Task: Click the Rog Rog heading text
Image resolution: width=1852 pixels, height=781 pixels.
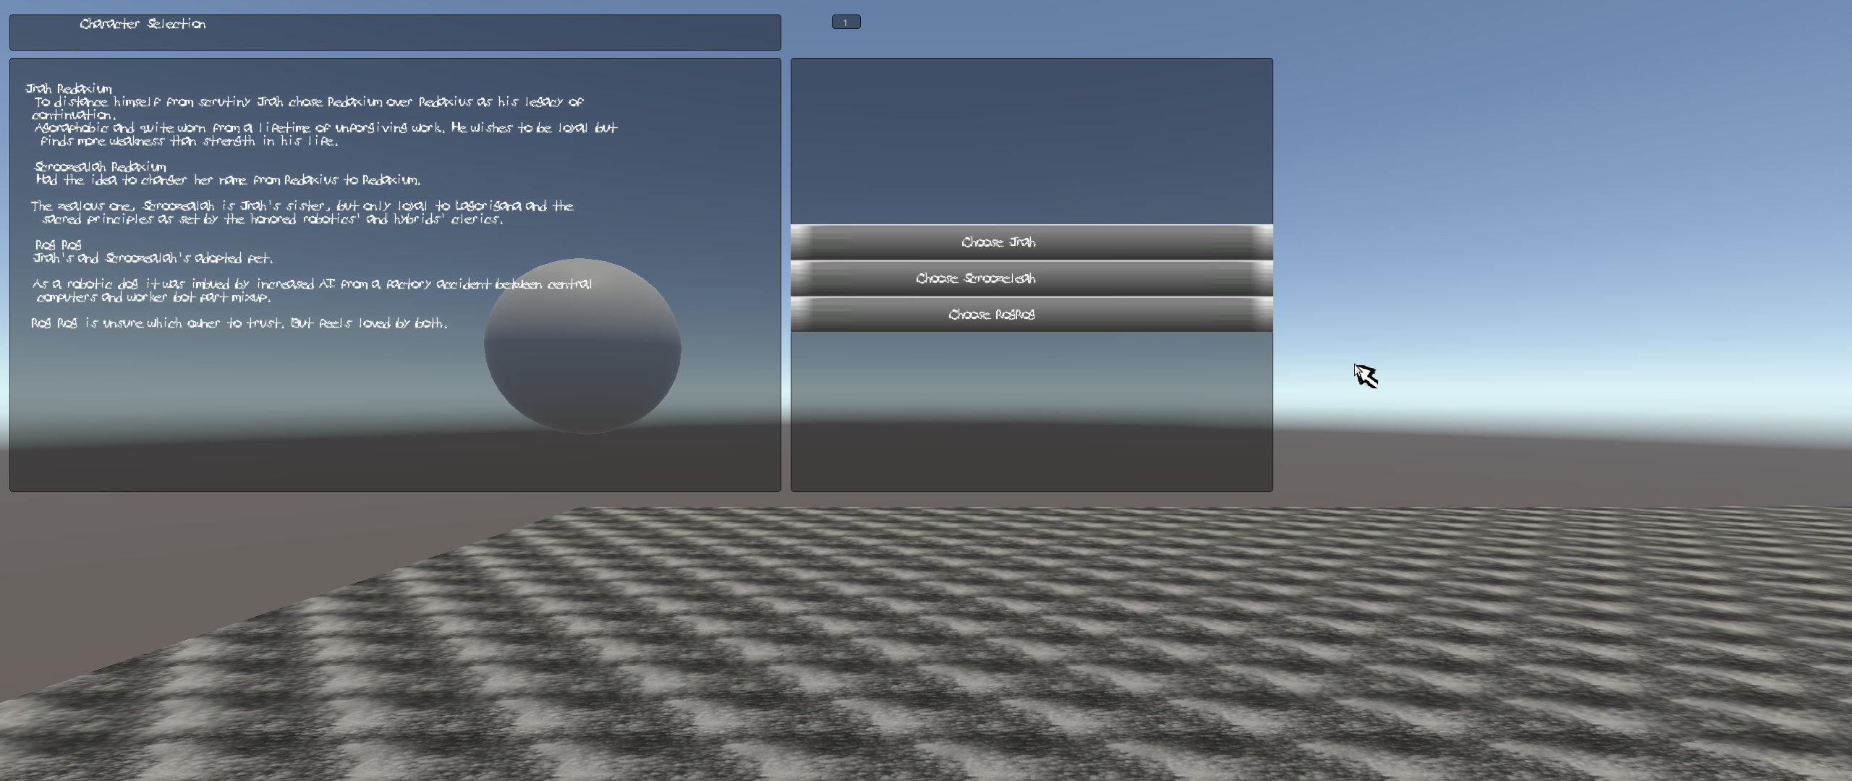Action: click(58, 245)
